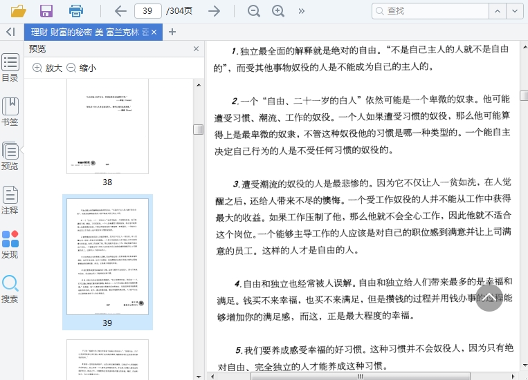
Task: Click the print icon
Action: (x=75, y=10)
